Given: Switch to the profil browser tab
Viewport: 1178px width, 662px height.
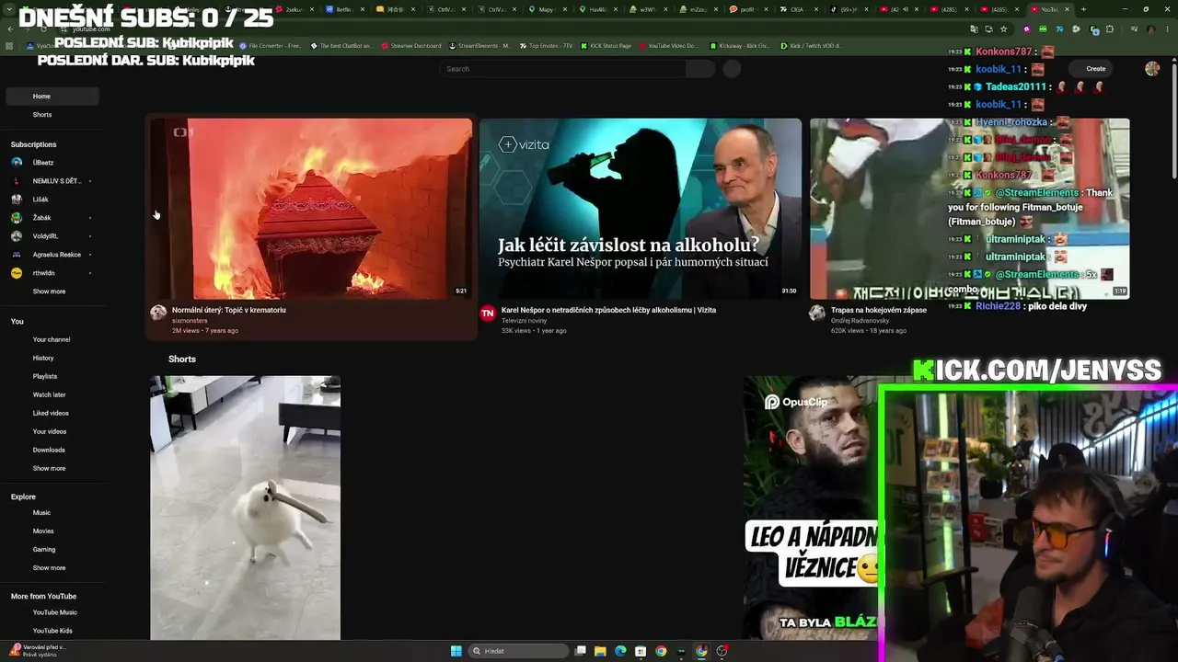Looking at the screenshot, I should pos(746,9).
